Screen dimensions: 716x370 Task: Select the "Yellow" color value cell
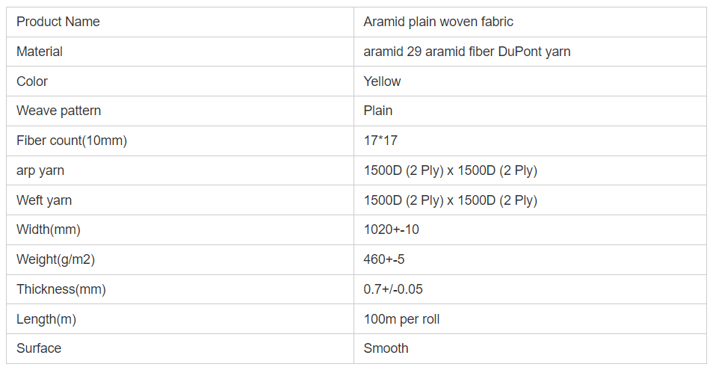[x=382, y=81]
